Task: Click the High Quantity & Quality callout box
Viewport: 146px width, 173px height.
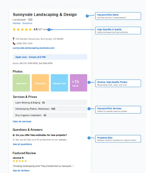Action: 118,31
